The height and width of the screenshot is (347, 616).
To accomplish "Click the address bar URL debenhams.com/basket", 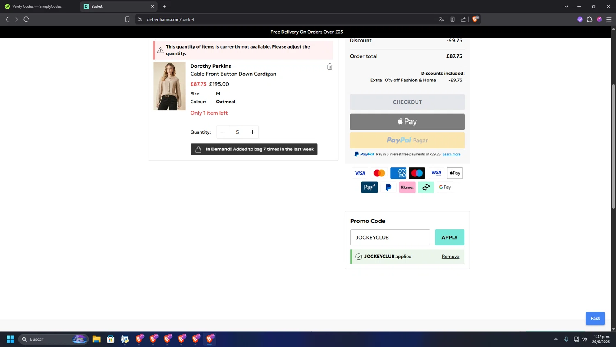I will (x=170, y=19).
